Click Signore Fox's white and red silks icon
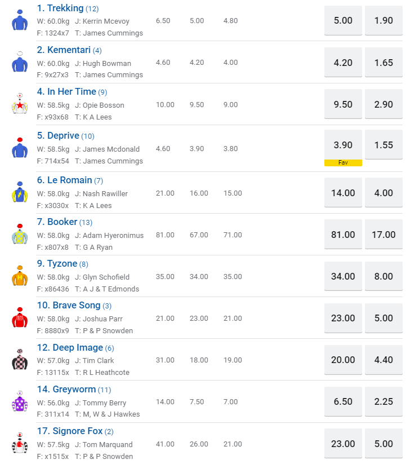Screen dimensions: 410x464 point(20,443)
